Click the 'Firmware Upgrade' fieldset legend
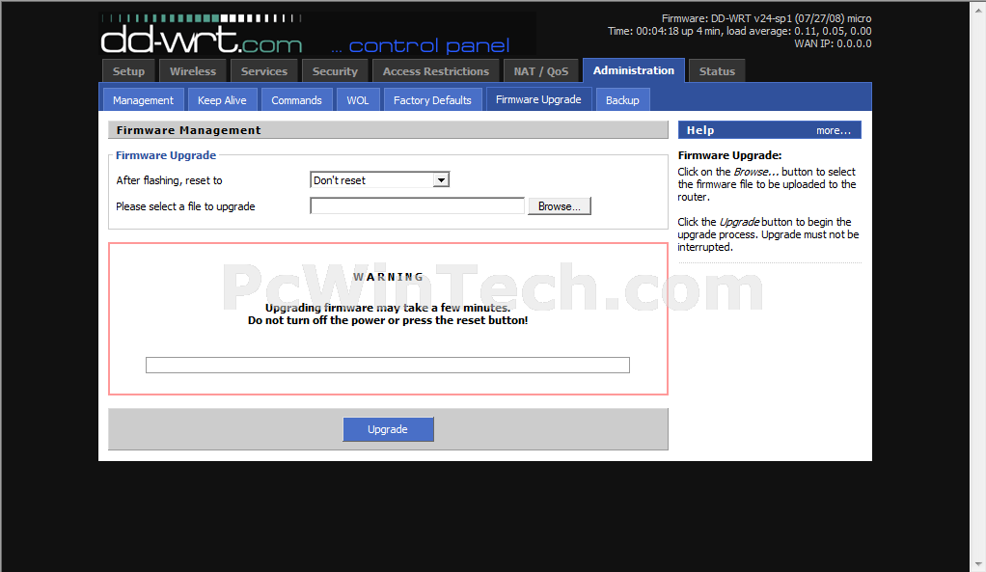The height and width of the screenshot is (572, 986). [x=166, y=155]
